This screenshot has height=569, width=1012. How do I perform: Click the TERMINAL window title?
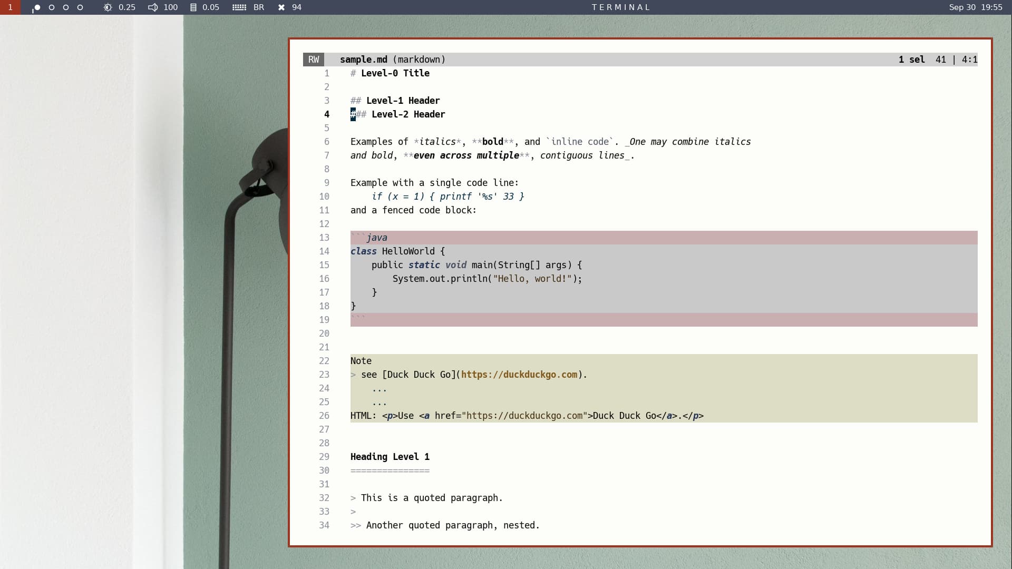click(x=621, y=7)
